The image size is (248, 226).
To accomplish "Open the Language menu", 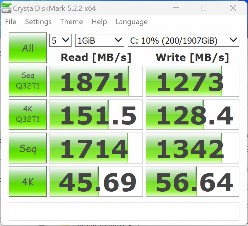I will pyautogui.click(x=132, y=22).
